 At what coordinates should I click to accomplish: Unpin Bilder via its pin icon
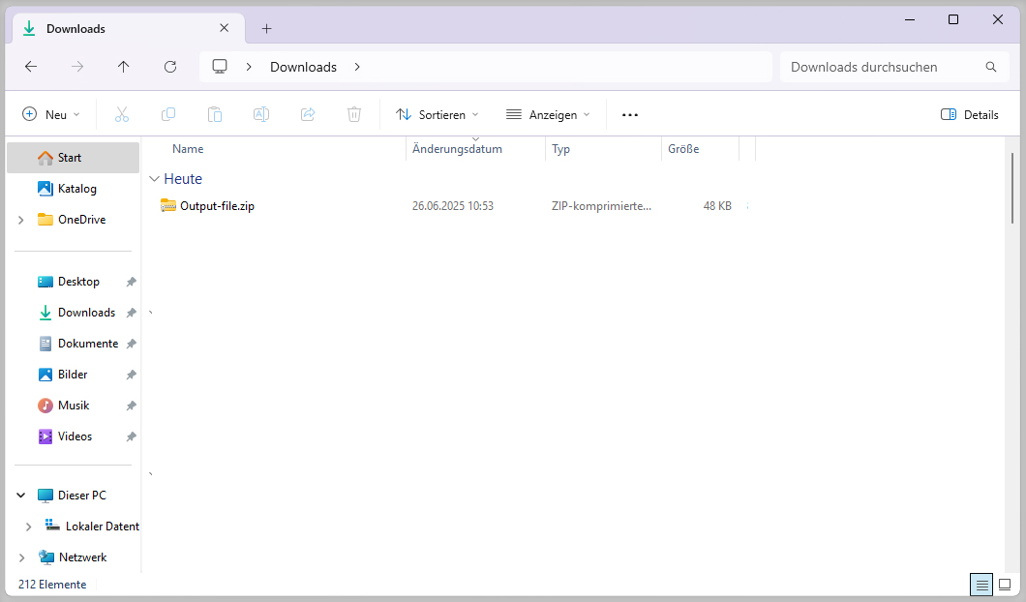pos(131,375)
